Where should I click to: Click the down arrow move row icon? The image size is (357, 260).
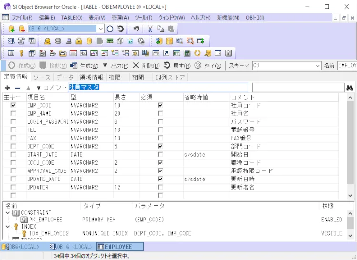[x=39, y=88]
